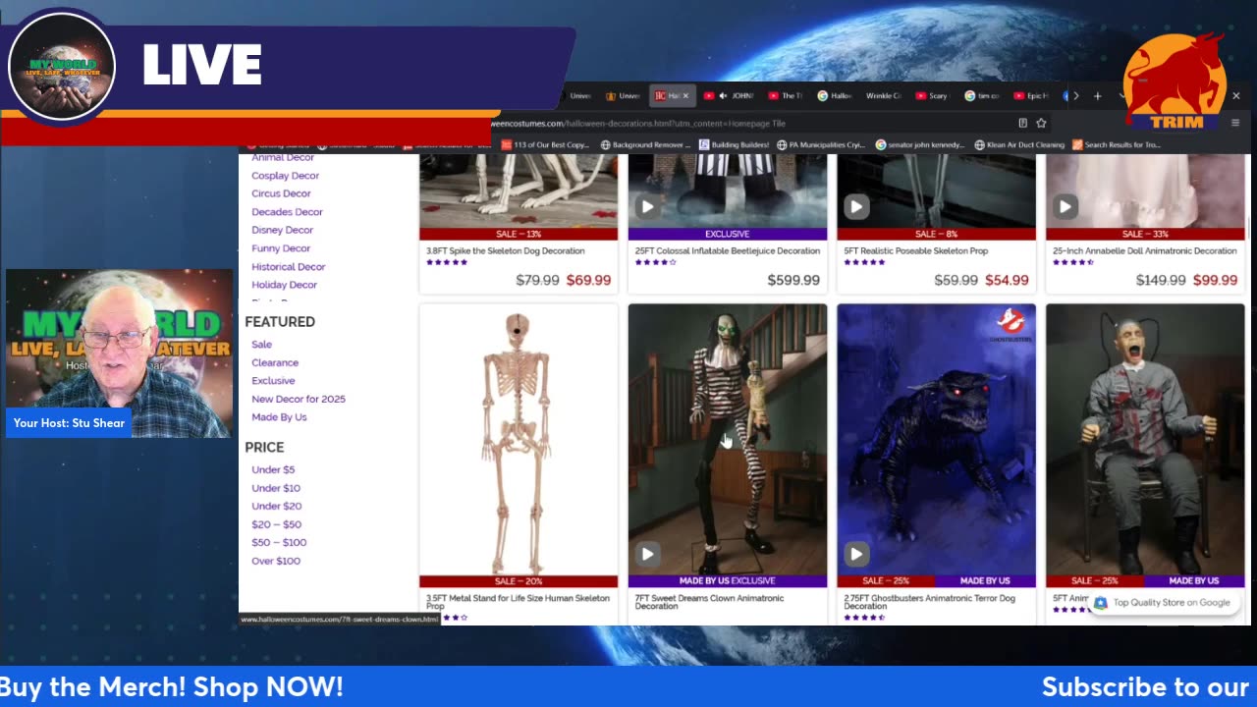
Task: Filter price $20 – $50
Action: click(x=276, y=524)
